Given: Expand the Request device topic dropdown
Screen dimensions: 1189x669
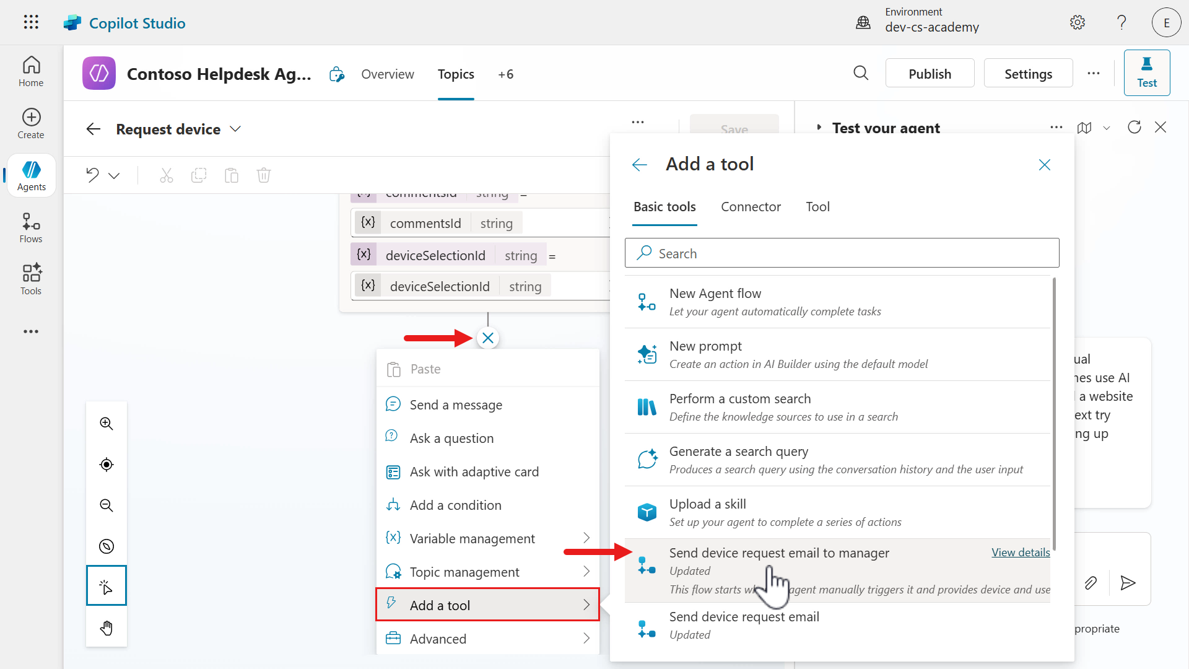Looking at the screenshot, I should click(235, 129).
